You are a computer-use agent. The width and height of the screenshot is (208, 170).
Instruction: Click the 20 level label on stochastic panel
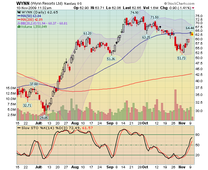[x=198, y=155]
